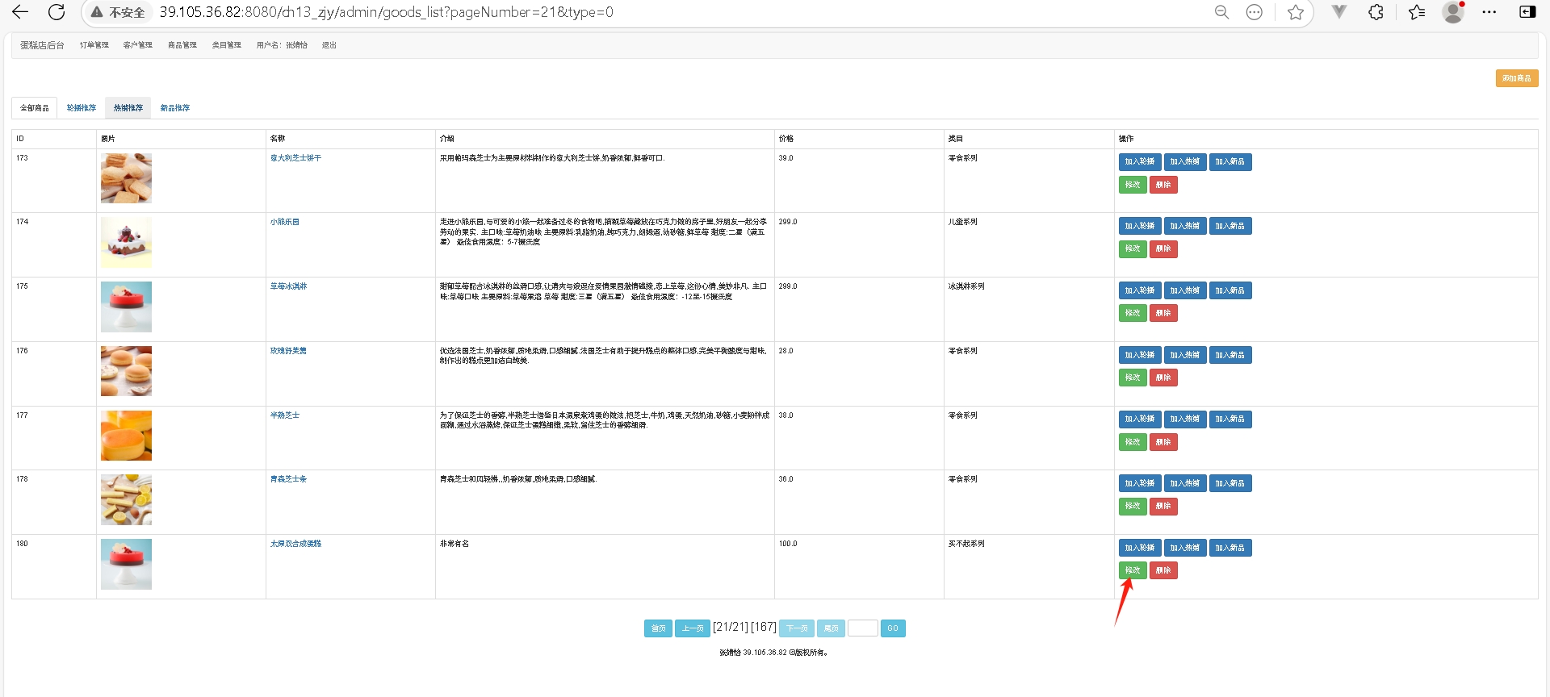The image size is (1550, 697).
Task: Open the browser three-dot settings menu
Action: click(x=1489, y=12)
